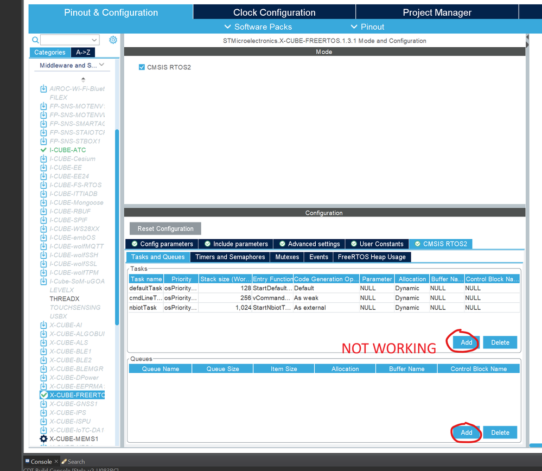This screenshot has width=542, height=471.
Task: Click download icon beside X-CUBE-DPower
Action: 43,378
